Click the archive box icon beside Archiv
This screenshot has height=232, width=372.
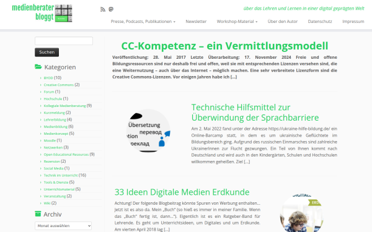[x=38, y=214]
